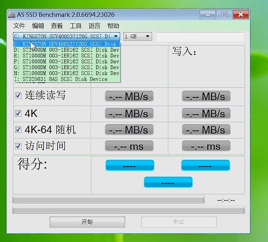Click the total score blue badge

click(168, 182)
